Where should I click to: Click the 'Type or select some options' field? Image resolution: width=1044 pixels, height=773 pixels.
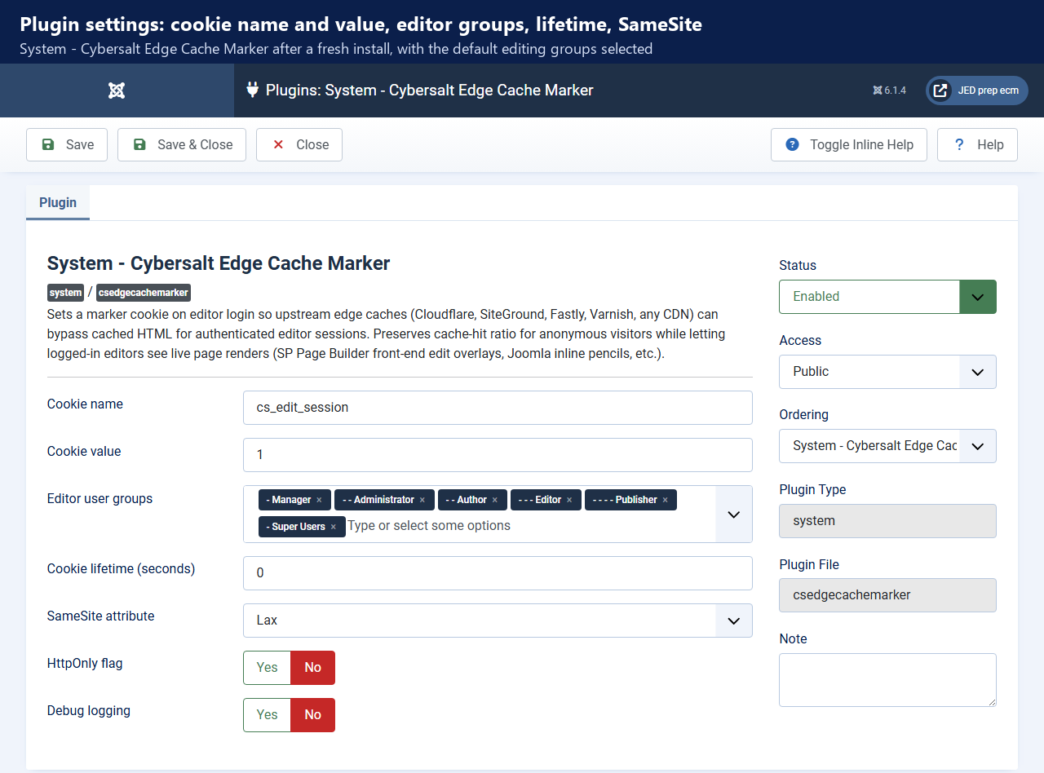(429, 526)
